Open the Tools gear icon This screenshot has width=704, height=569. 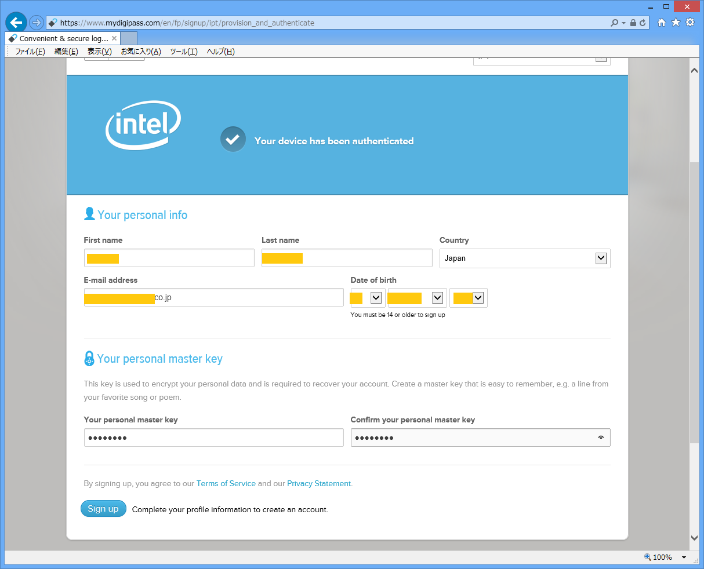pos(690,23)
